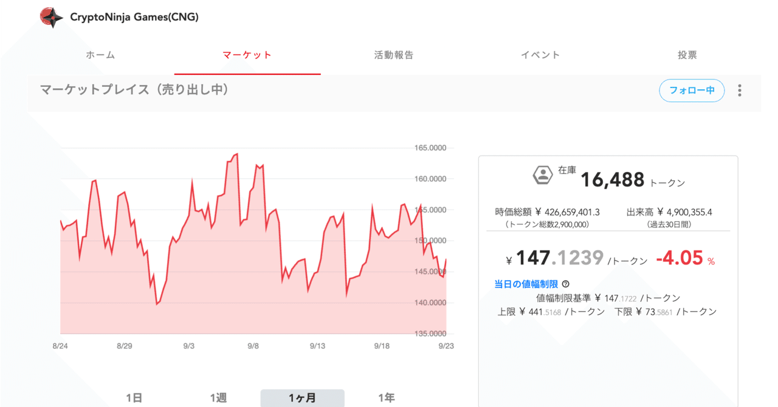Select the マーケット tab
Viewport: 778px width, 407px height.
247,55
